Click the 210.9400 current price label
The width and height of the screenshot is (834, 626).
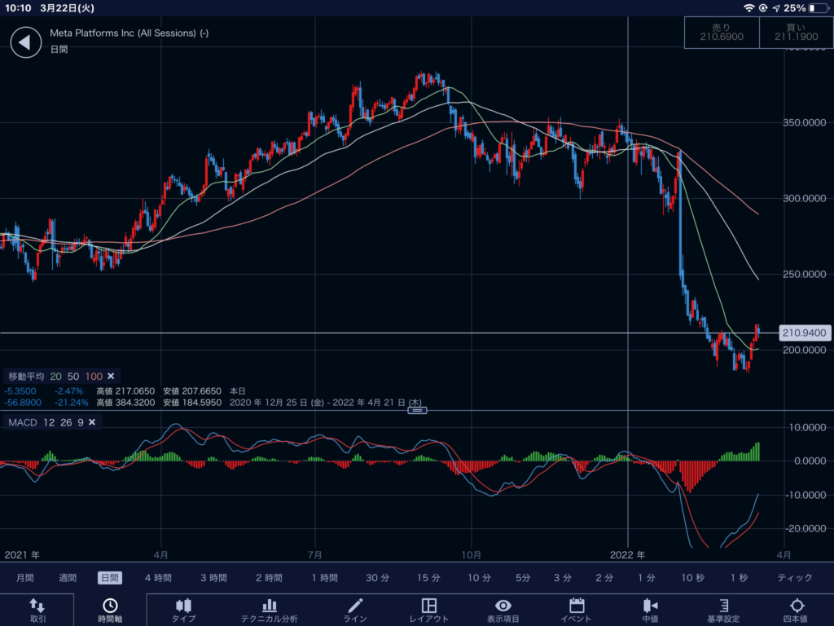coord(805,333)
